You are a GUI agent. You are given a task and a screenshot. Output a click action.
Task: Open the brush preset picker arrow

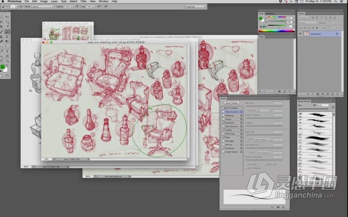click(16, 6)
